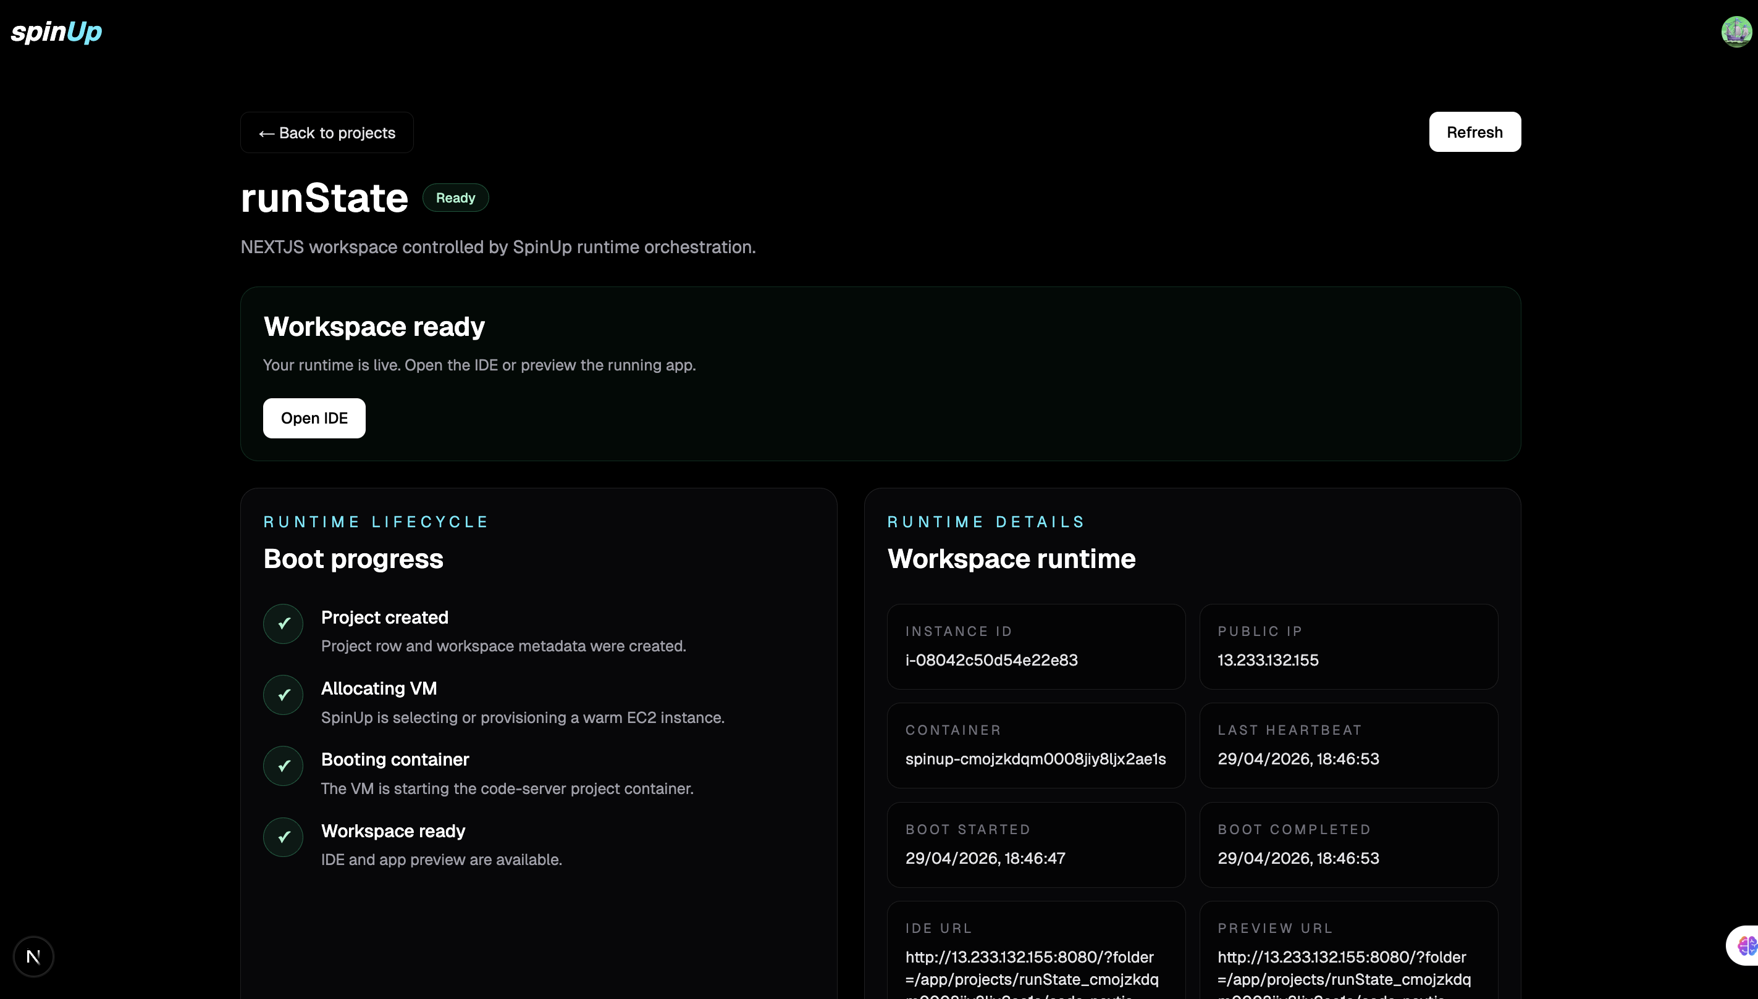Click the LAST HEARTBEAT field label
Viewport: 1758px width, 999px height.
click(1290, 730)
